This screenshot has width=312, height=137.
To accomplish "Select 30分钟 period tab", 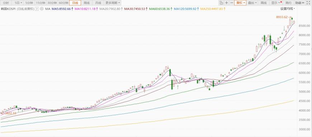I will (52, 3).
